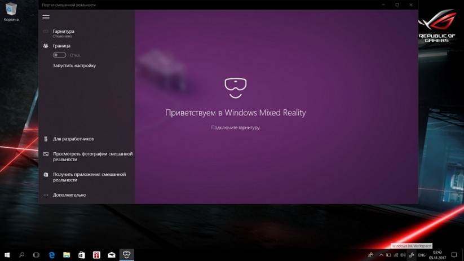Open the Windows Start menu

pyautogui.click(x=7, y=255)
